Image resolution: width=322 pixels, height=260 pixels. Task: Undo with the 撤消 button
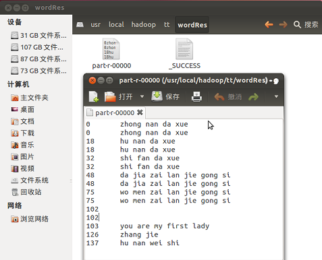coord(228,97)
